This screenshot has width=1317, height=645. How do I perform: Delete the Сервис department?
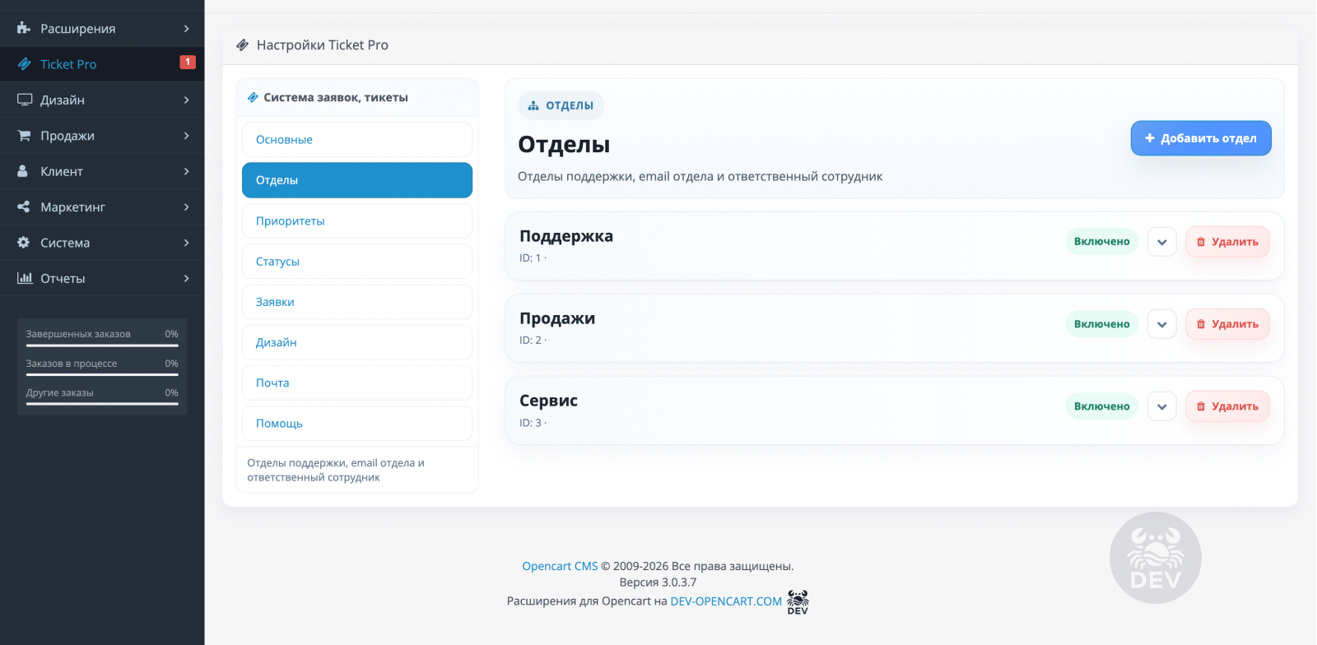pyautogui.click(x=1227, y=406)
